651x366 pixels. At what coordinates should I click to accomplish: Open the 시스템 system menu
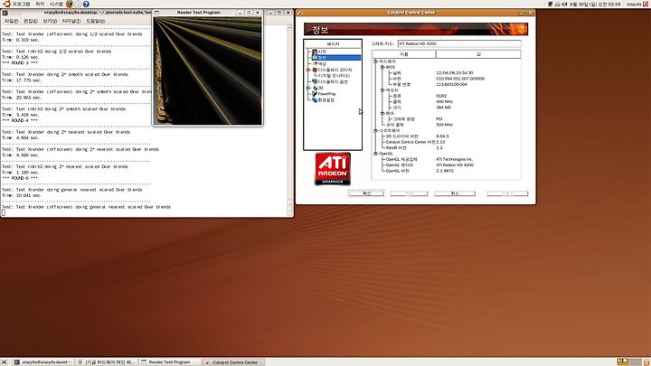click(56, 5)
